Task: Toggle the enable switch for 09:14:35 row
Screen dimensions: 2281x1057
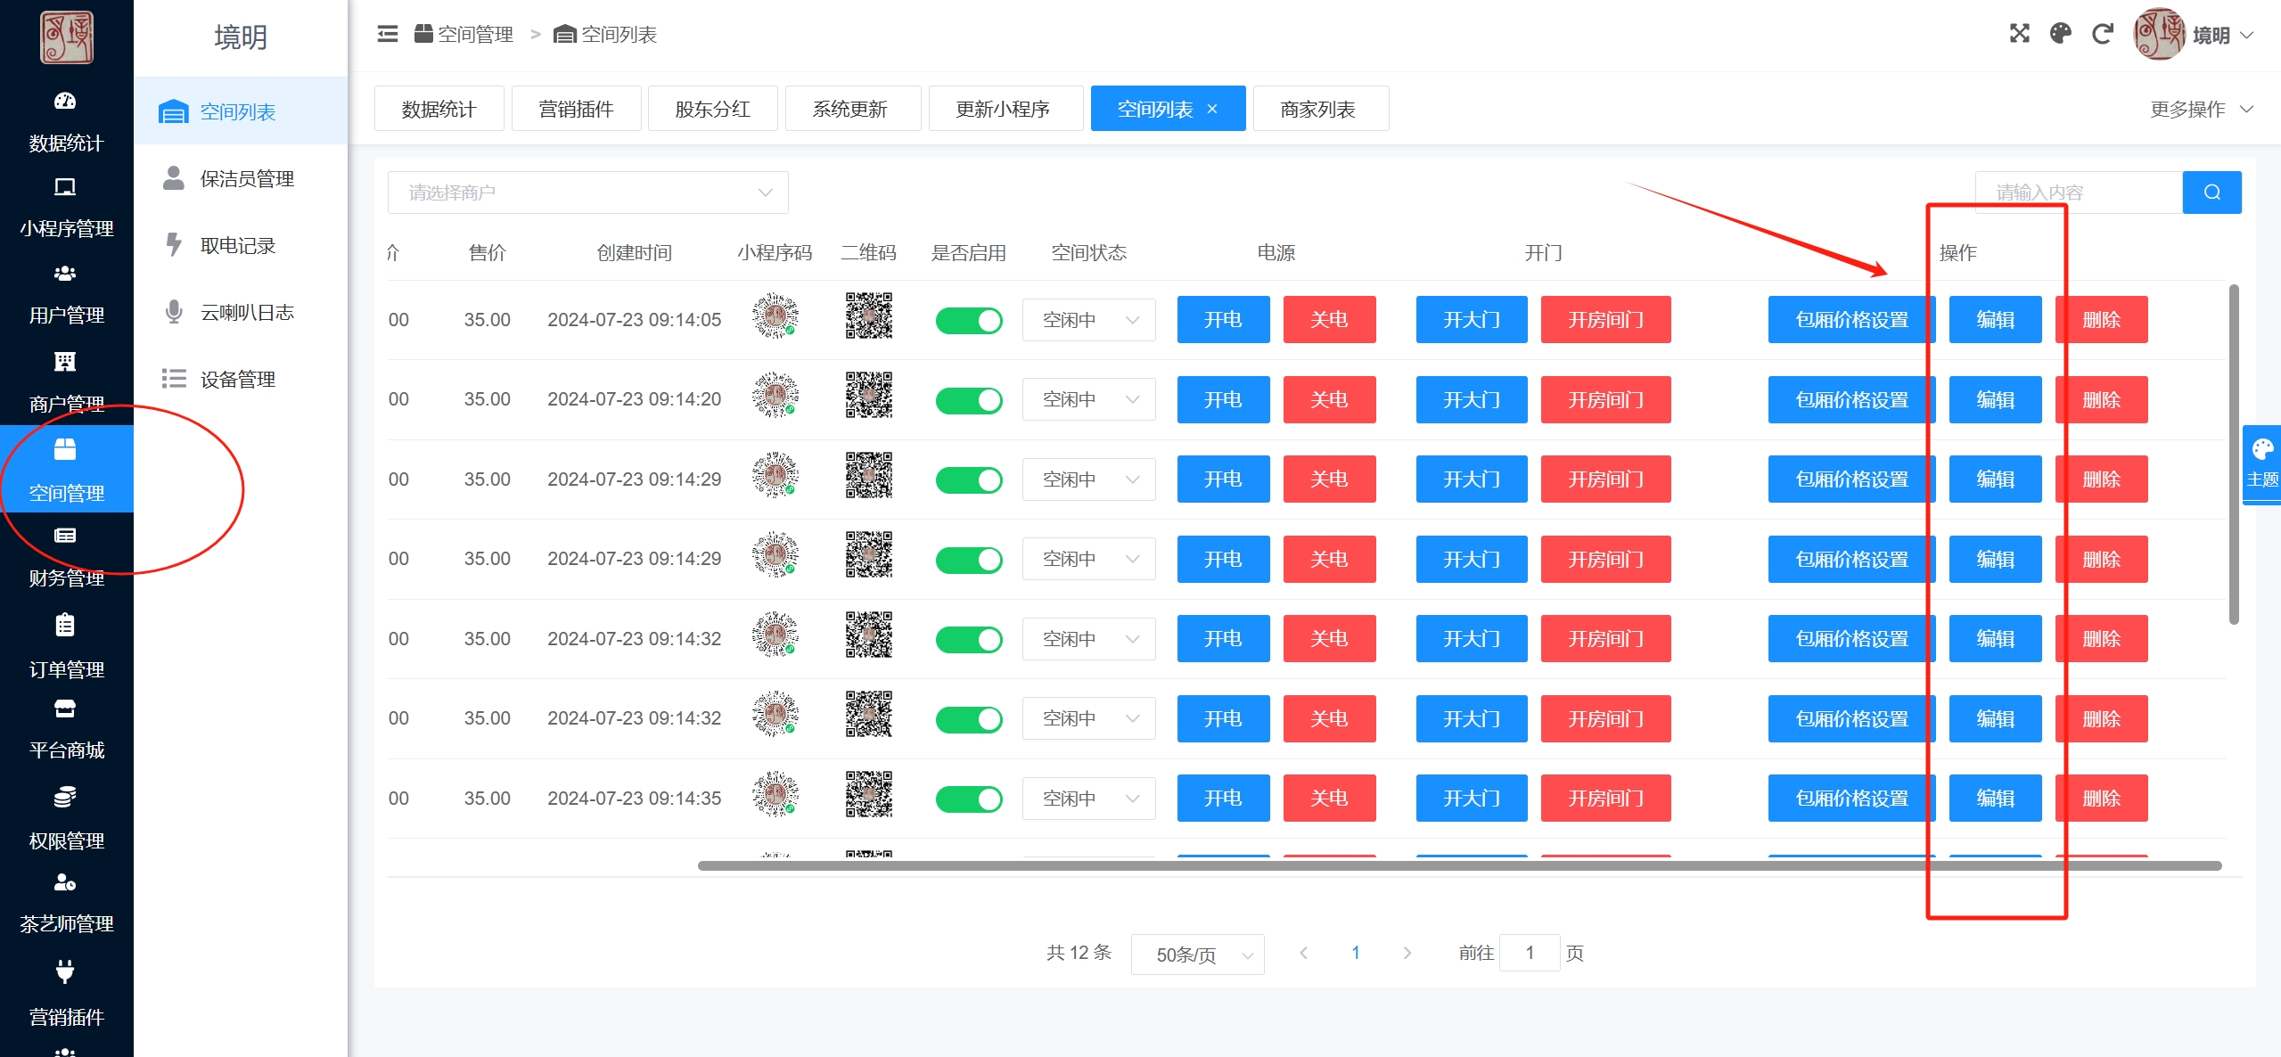Action: 968,799
